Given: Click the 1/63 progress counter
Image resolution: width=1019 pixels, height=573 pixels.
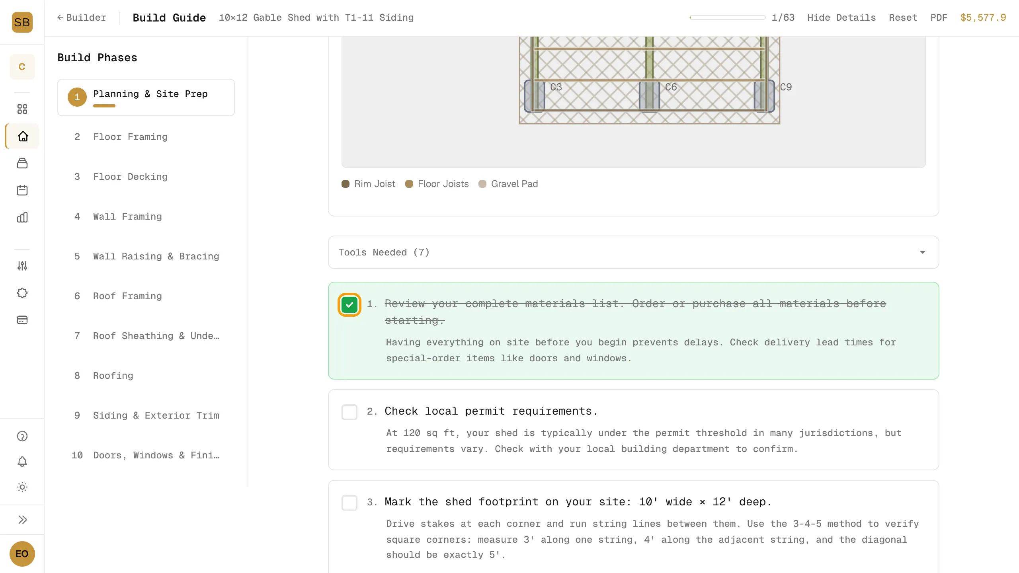Looking at the screenshot, I should coord(783,18).
